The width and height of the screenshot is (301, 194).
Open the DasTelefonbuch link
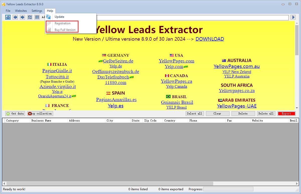click(x=113, y=77)
